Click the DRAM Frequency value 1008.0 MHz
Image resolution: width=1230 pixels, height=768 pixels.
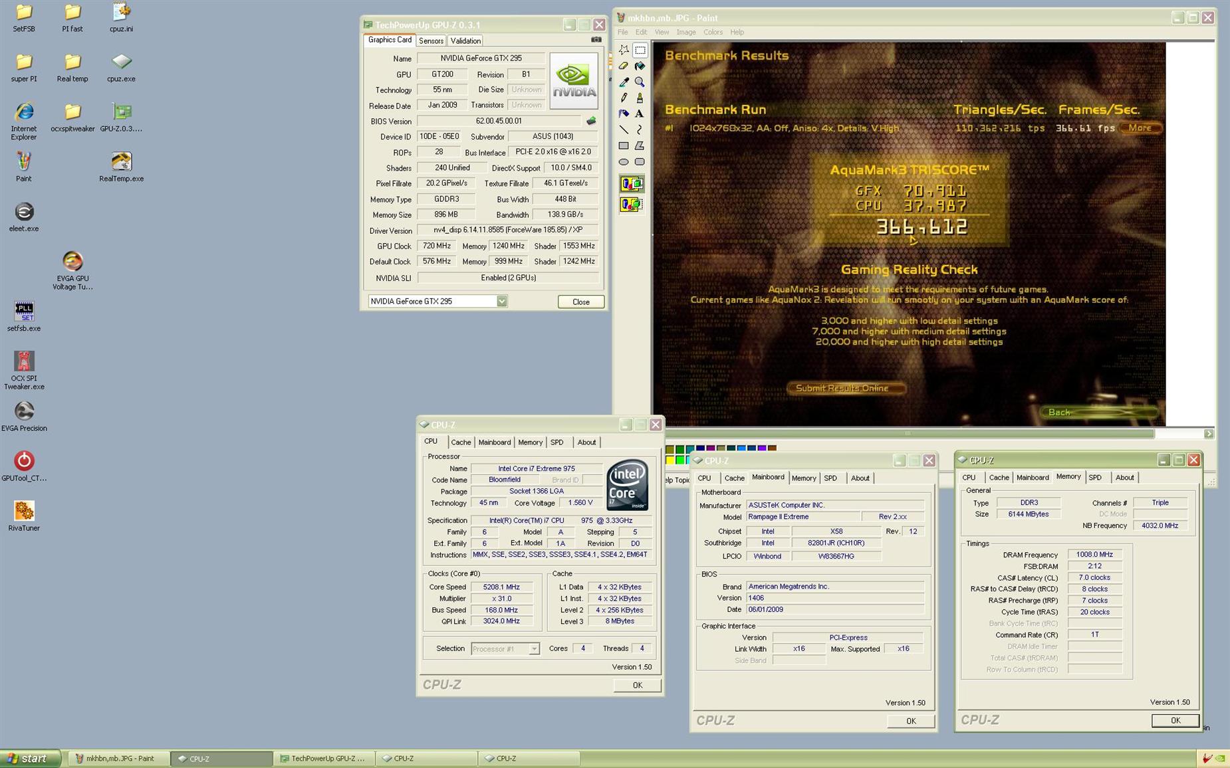(x=1094, y=555)
